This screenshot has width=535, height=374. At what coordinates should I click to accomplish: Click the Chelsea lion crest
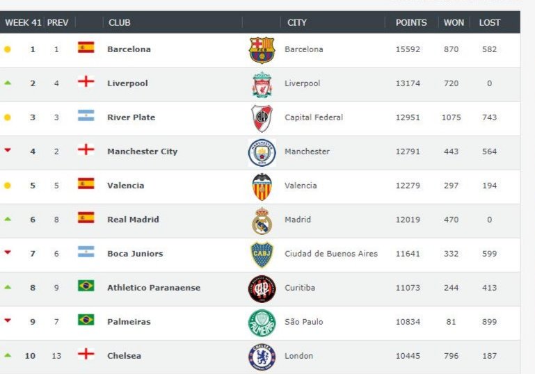coord(262,357)
